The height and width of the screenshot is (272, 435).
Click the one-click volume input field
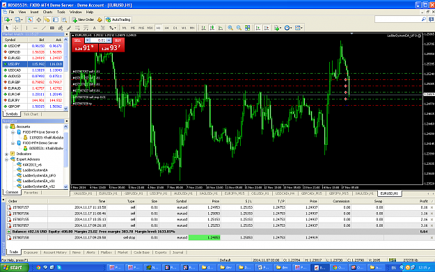click(99, 40)
